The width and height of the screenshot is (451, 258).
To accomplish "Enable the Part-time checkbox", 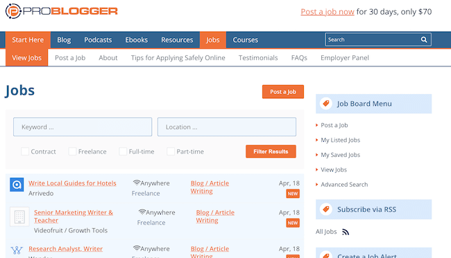I will [171, 151].
